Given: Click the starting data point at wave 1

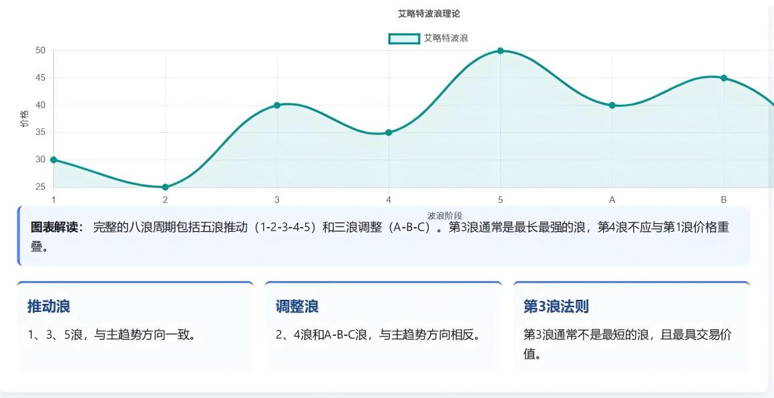Looking at the screenshot, I should 53,160.
